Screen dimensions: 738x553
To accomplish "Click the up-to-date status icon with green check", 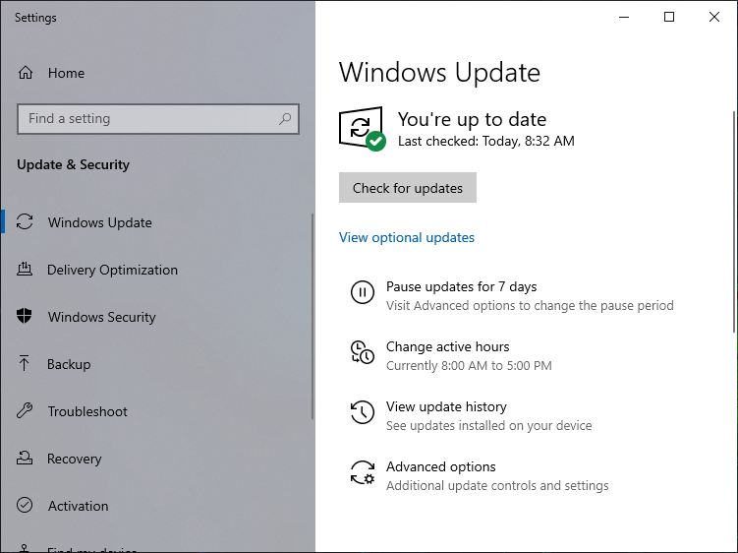I will [362, 129].
